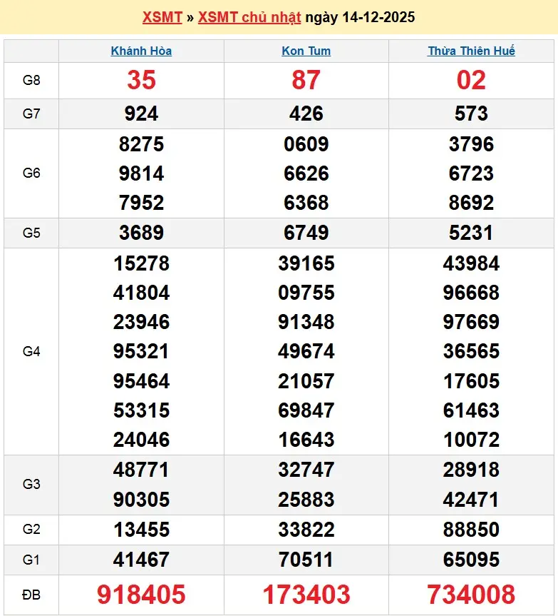Click the ĐB special prize row label
Viewport: 558px width, 616px height.
(31, 595)
